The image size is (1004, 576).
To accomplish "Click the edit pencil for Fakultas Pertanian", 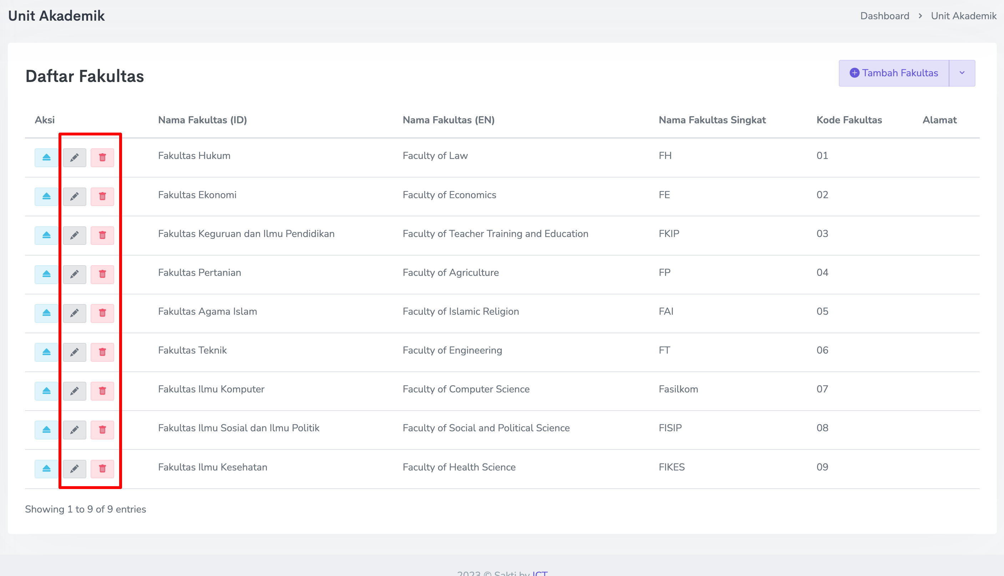I will tap(75, 274).
